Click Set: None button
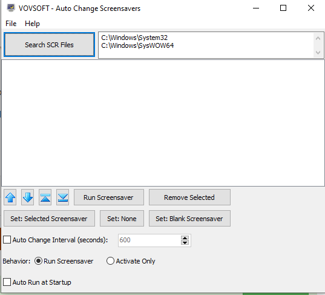 tap(122, 219)
